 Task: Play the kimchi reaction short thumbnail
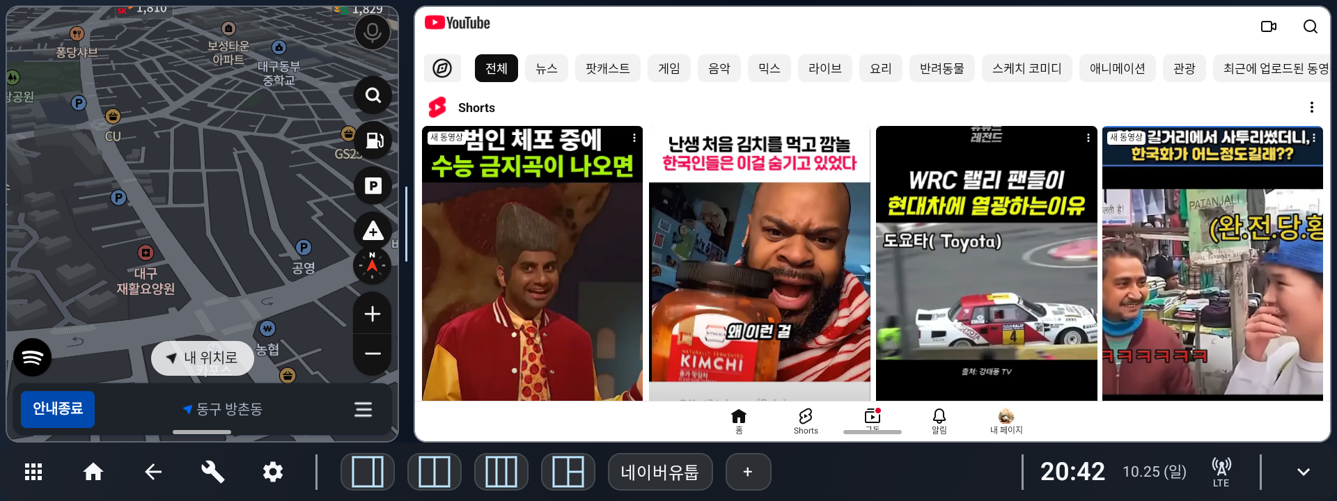pos(760,263)
